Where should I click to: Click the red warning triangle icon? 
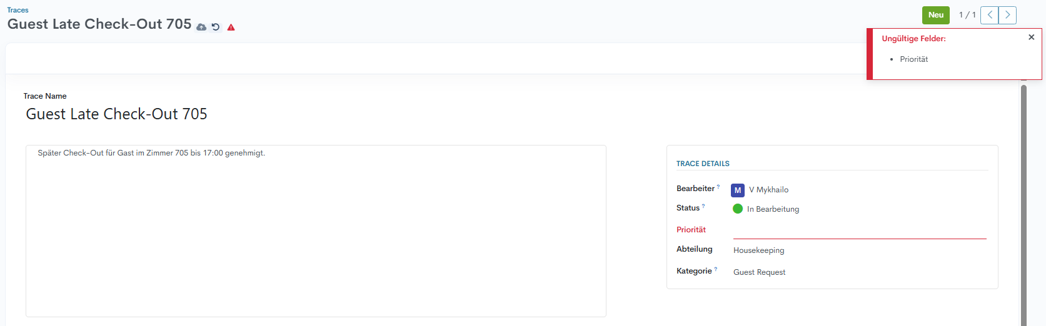tap(231, 27)
